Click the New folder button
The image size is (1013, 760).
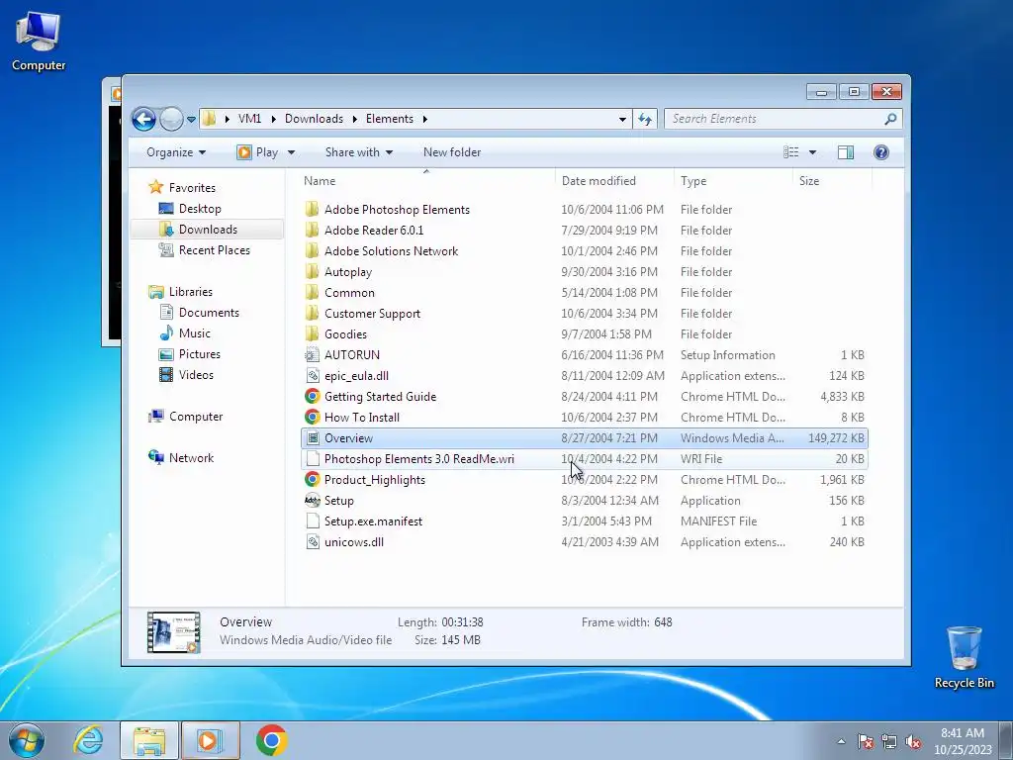tap(452, 152)
